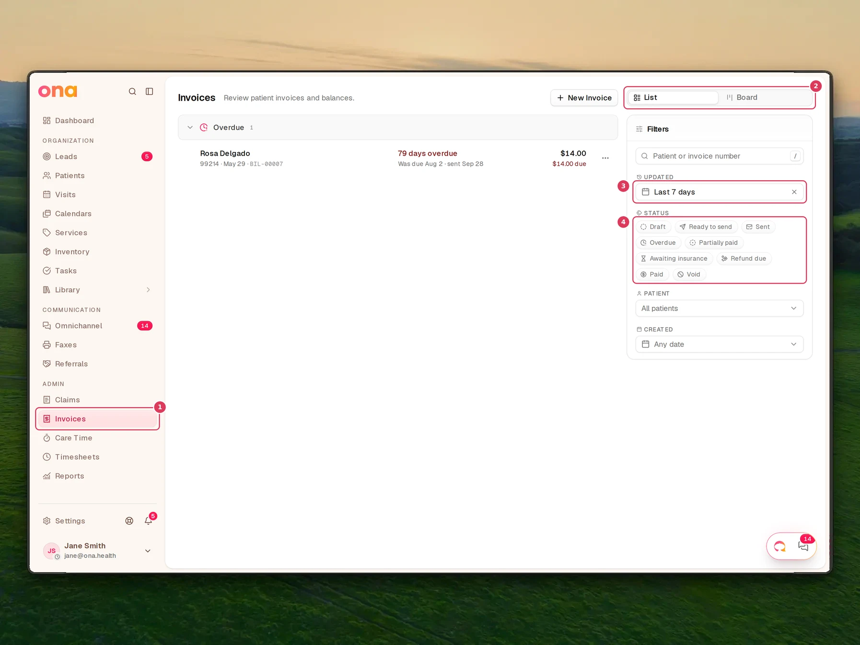Toggle the Refund due filter
860x645 pixels.
744,259
